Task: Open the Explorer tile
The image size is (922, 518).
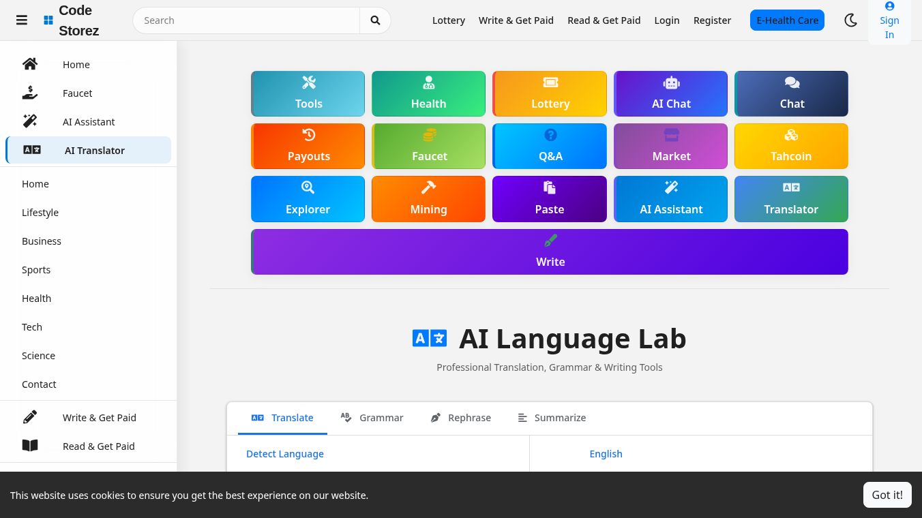Action: 308,199
